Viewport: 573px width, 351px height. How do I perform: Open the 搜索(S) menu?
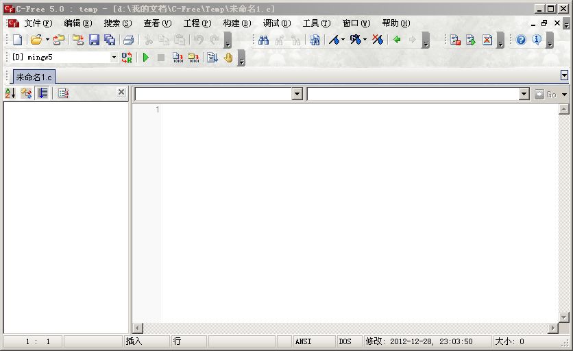click(x=118, y=23)
